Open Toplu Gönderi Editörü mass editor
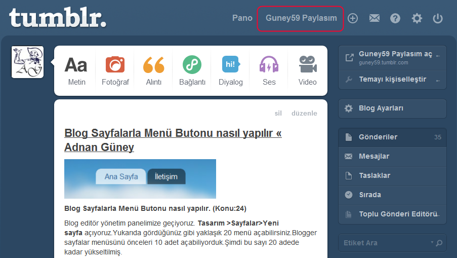Screen dimensions: 457x258 pos(392,214)
